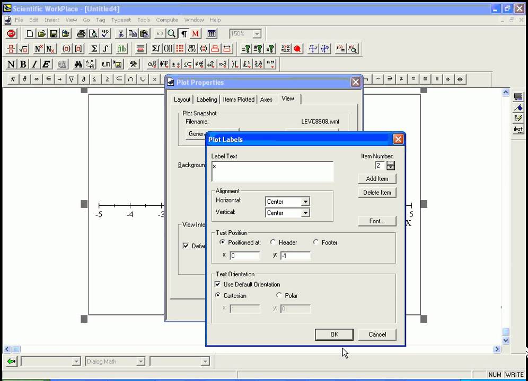The width and height of the screenshot is (528, 381).
Task: Open the Dialog Math tag dropdown
Action: coord(140,361)
